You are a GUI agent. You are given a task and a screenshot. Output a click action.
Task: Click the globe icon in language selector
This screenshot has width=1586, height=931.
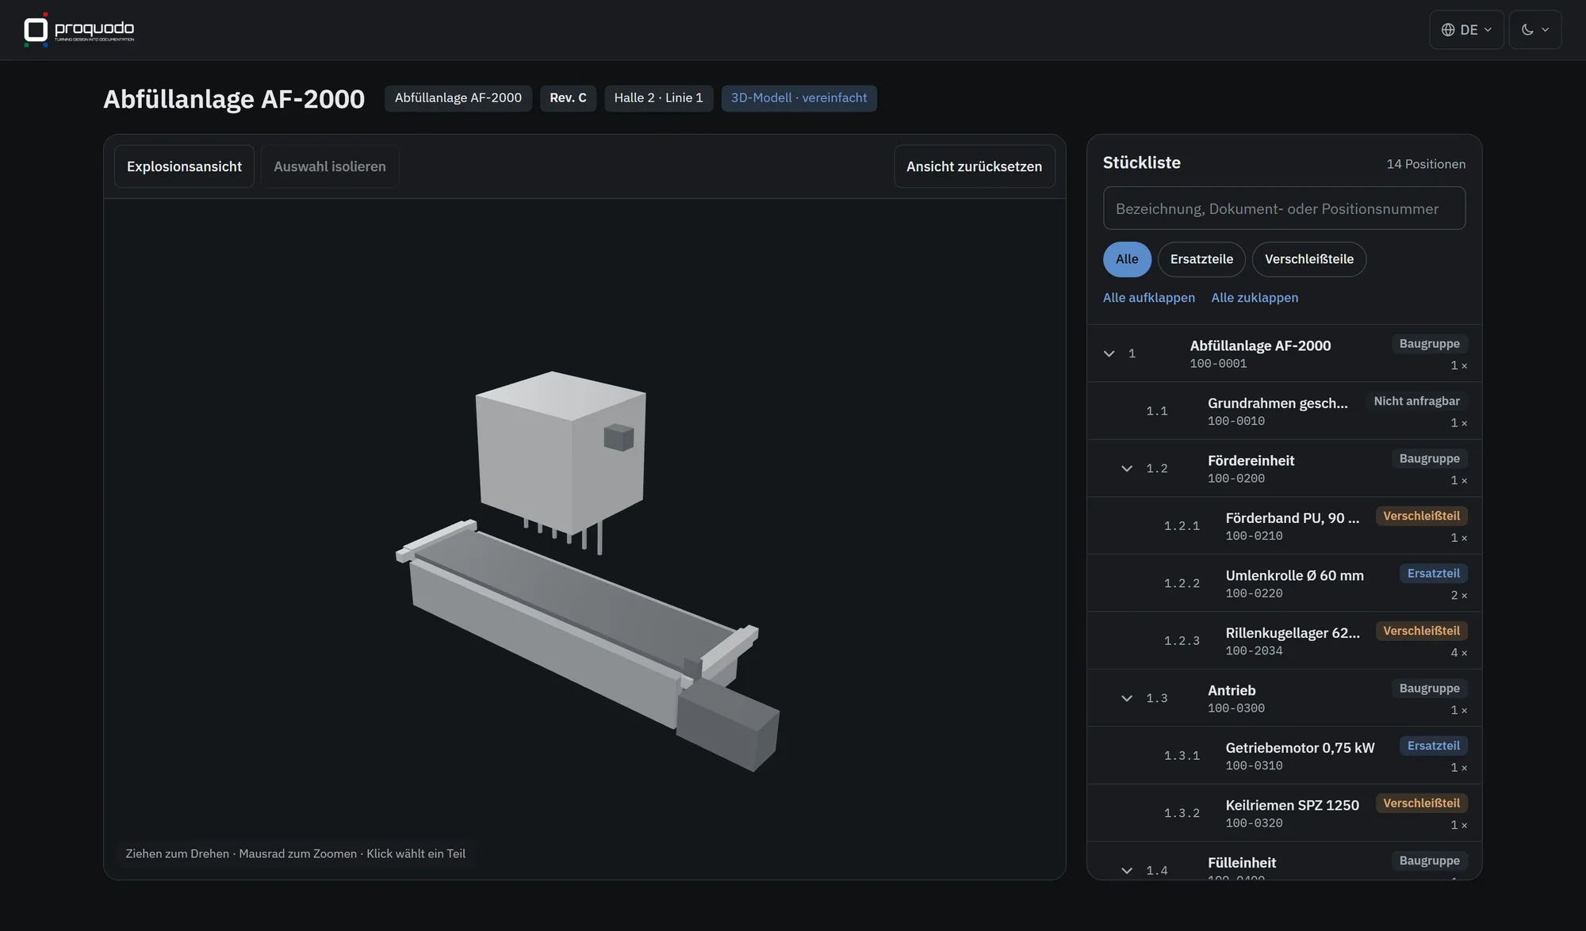point(1448,30)
